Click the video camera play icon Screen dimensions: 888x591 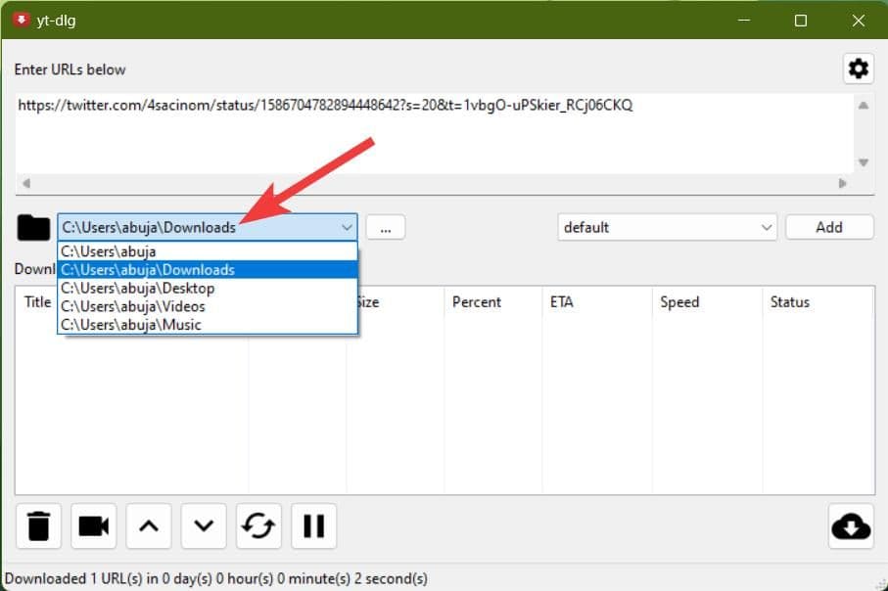(93, 525)
